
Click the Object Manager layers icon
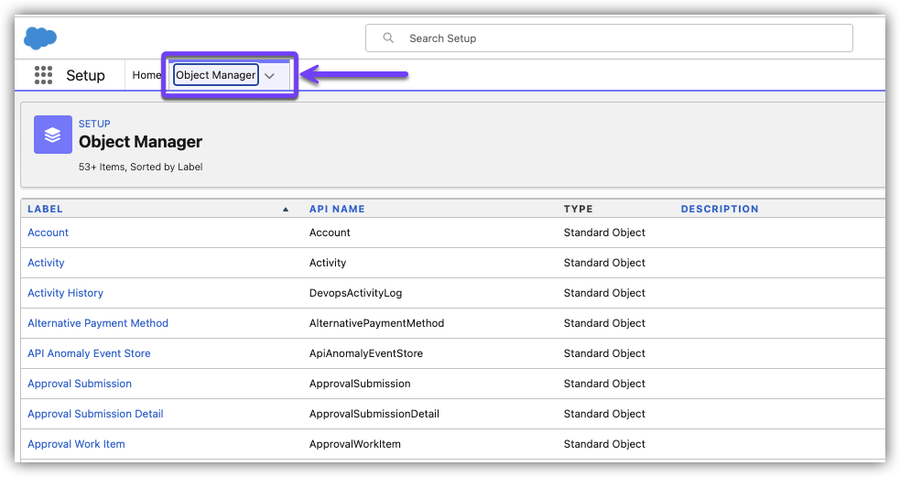click(x=52, y=135)
